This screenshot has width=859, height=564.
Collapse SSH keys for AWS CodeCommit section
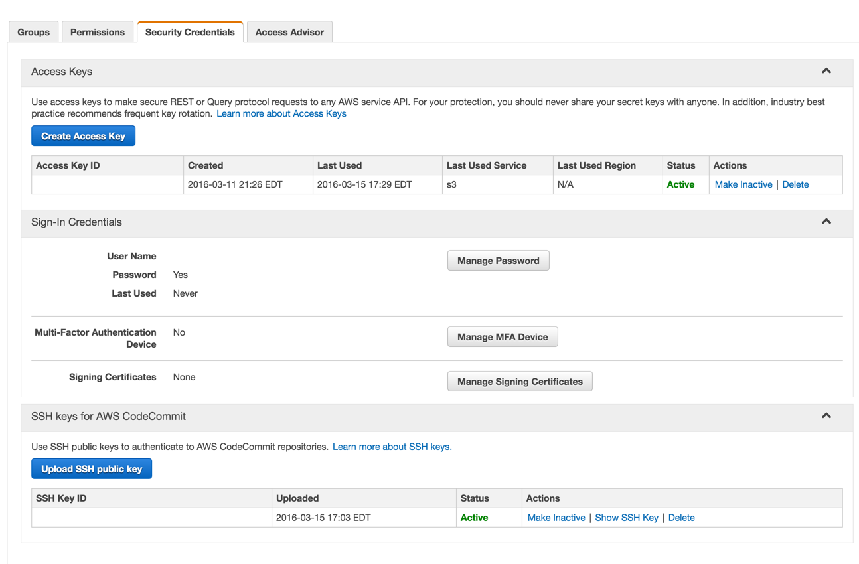point(826,416)
